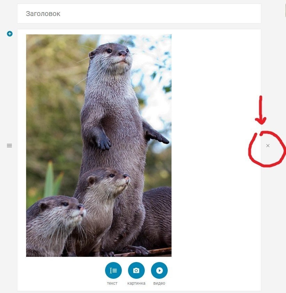This screenshot has height=293, width=286.
Task: Click the "текст" label under the icon
Action: 112,283
